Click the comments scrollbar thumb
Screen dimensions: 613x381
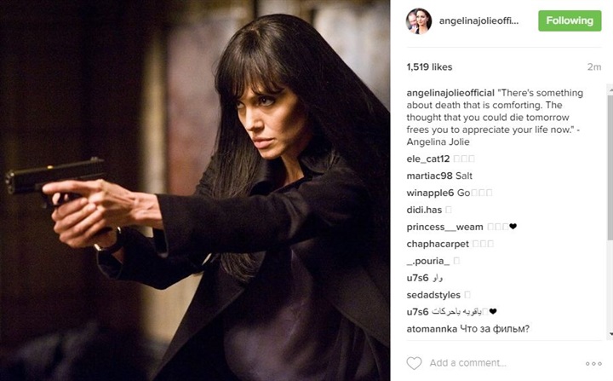(x=610, y=166)
